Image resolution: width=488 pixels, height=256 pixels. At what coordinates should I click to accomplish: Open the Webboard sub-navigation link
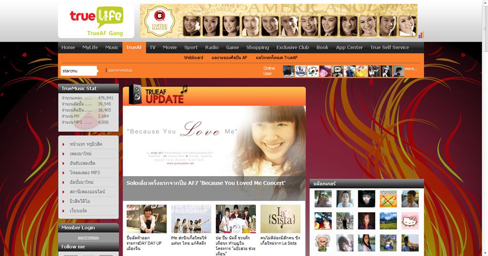(193, 58)
